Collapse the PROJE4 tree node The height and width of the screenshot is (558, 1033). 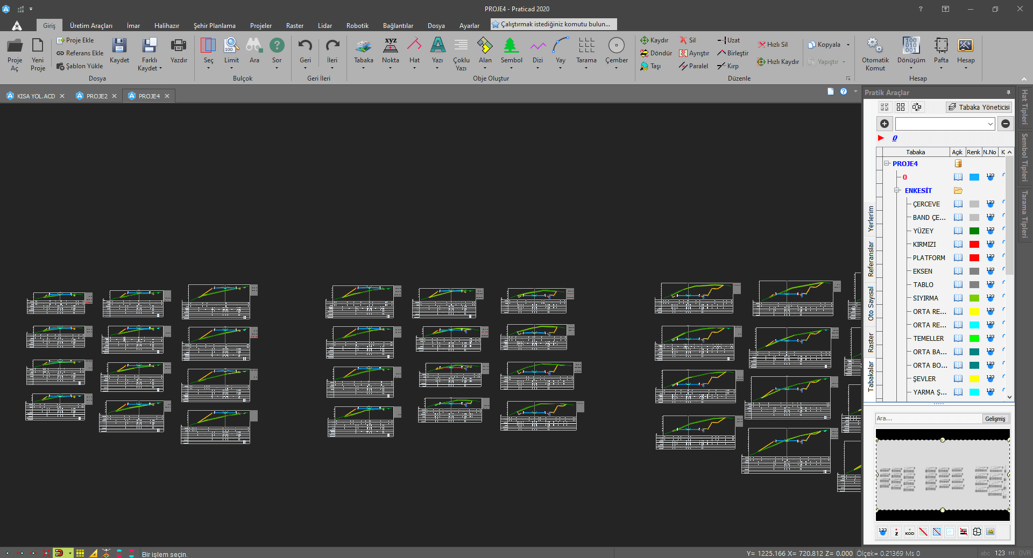[887, 163]
